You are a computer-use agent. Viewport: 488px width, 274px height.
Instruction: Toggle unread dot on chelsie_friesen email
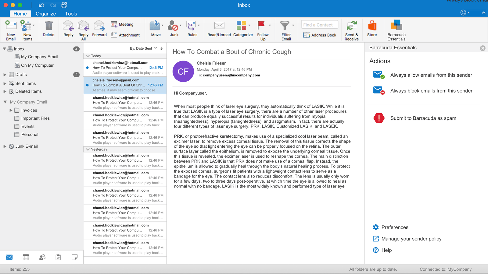(88, 85)
